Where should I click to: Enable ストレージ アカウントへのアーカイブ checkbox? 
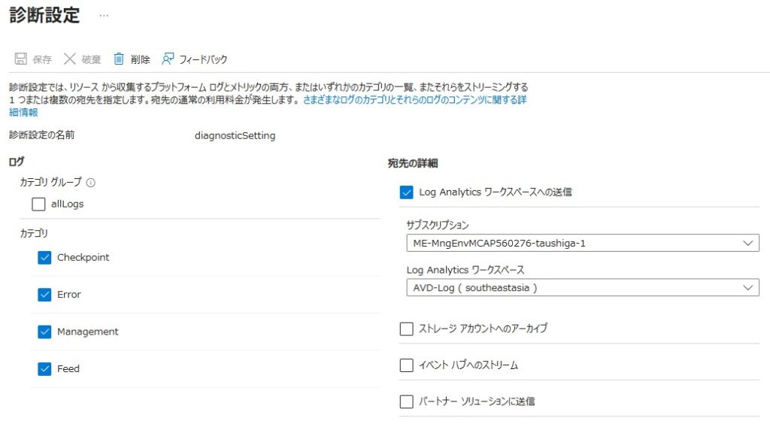click(407, 329)
